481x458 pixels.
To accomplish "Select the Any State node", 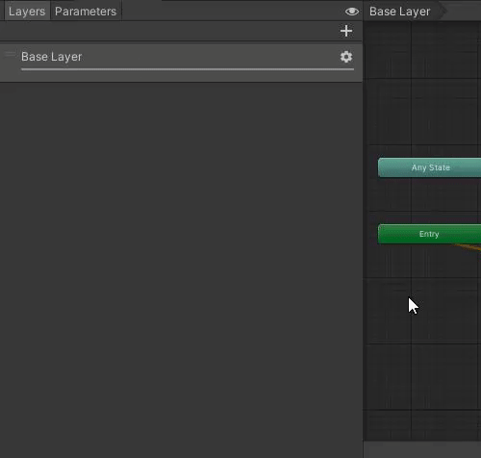I will tap(430, 167).
